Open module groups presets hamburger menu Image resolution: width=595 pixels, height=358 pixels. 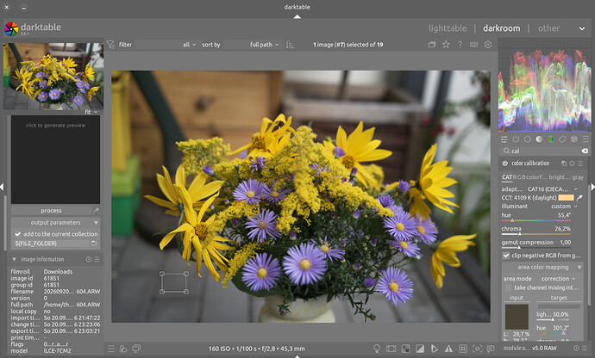point(586,139)
